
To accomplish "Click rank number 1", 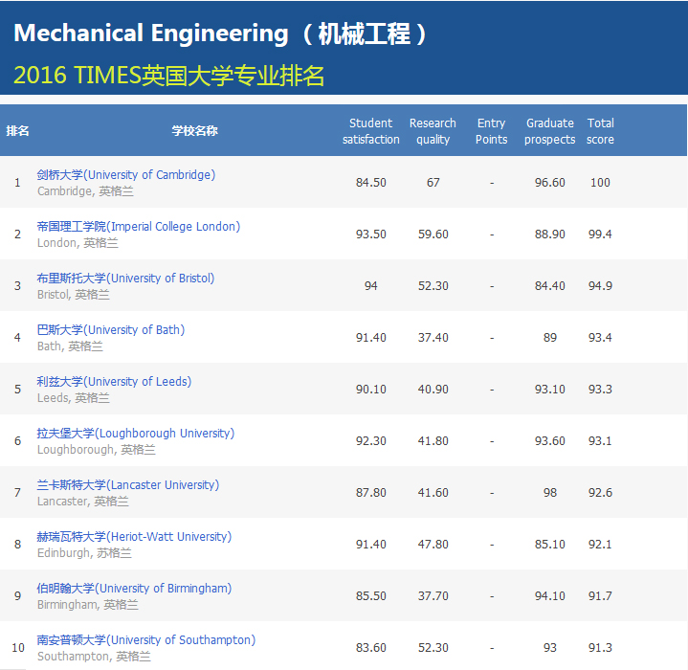I will [17, 183].
